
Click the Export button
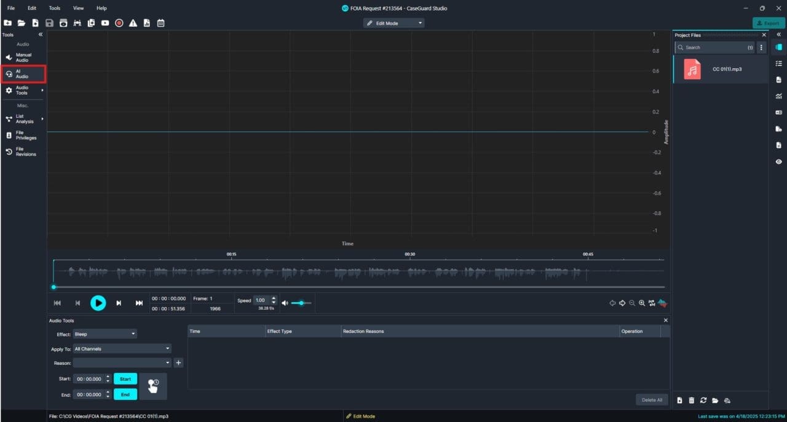[x=768, y=23]
